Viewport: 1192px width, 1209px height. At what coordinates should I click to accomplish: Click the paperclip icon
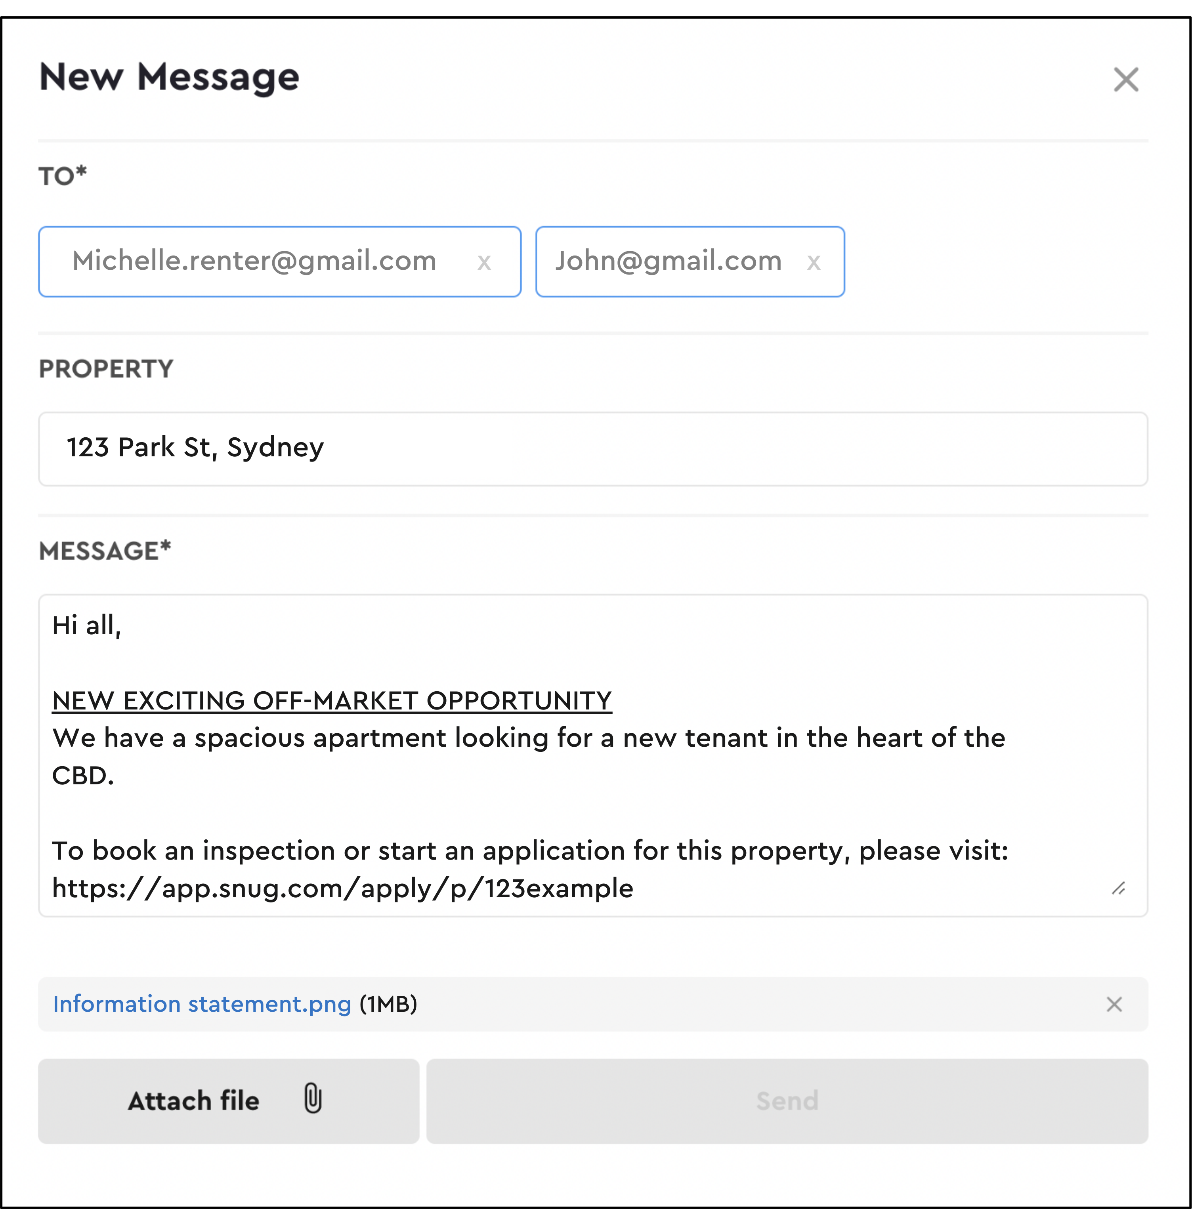312,1099
